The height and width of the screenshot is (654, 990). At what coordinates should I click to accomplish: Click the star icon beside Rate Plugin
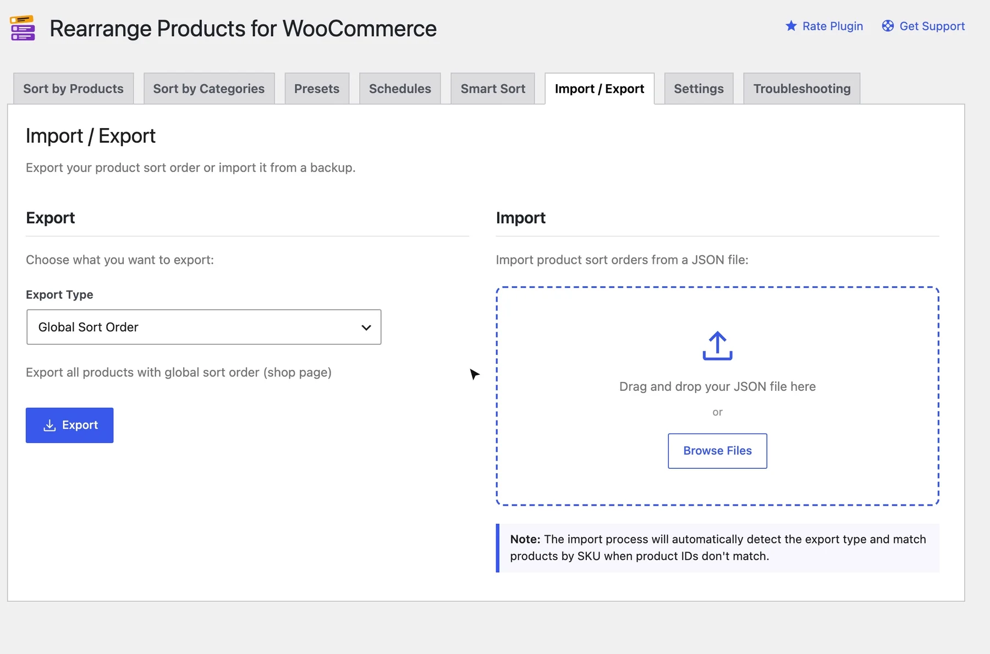(x=791, y=26)
